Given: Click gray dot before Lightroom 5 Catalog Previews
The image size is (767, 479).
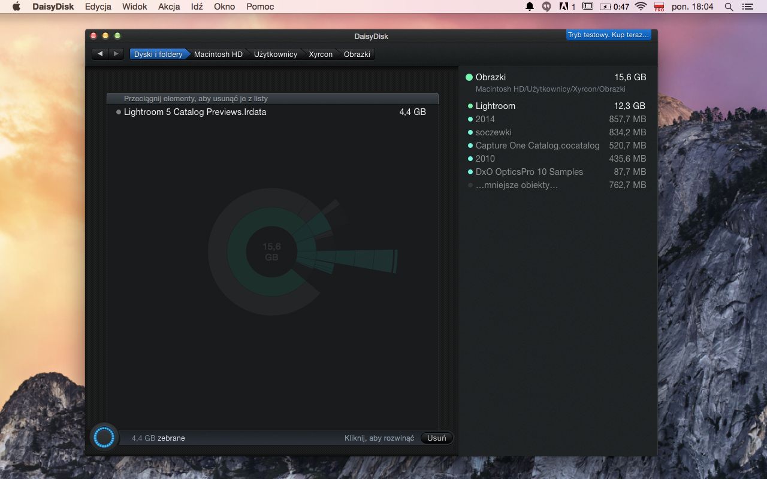Looking at the screenshot, I should coord(119,112).
